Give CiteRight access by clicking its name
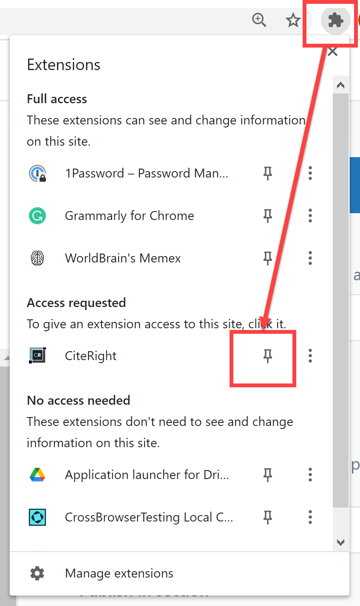Screen dimensions: 360x606 91,356
